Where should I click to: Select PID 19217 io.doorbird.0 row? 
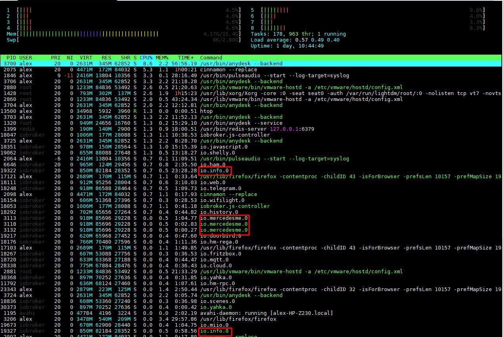coord(251,236)
